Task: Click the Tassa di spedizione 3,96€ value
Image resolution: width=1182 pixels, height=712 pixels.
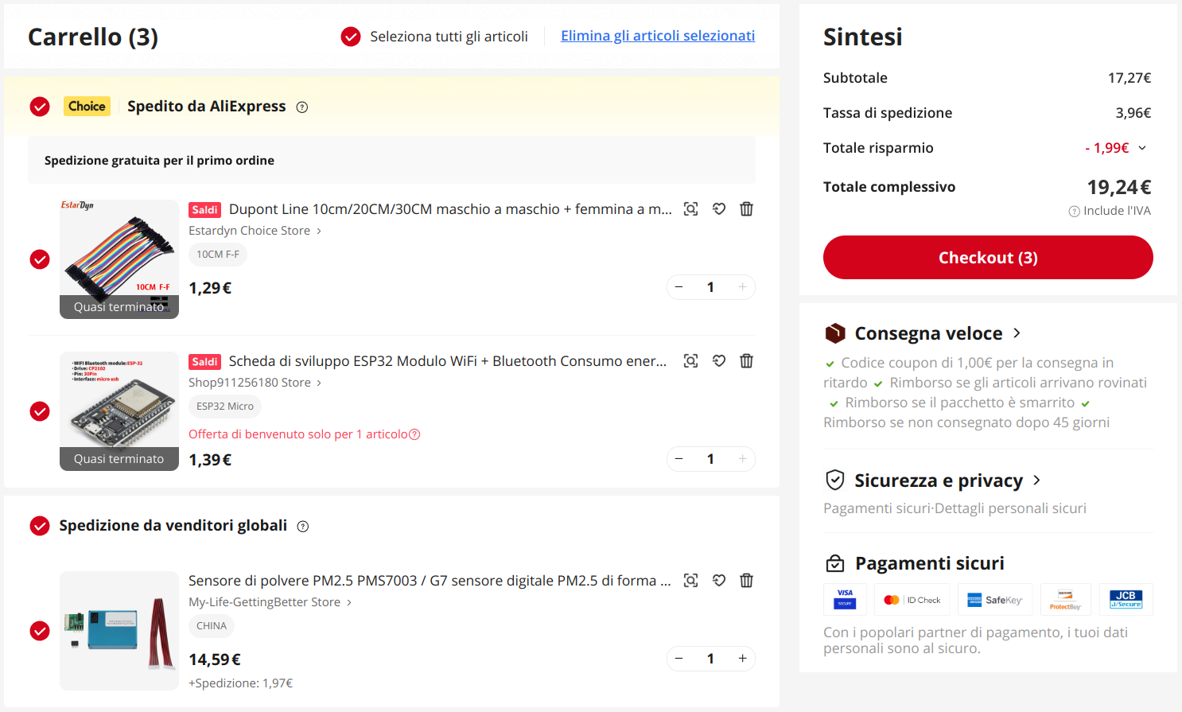Action: tap(1133, 113)
